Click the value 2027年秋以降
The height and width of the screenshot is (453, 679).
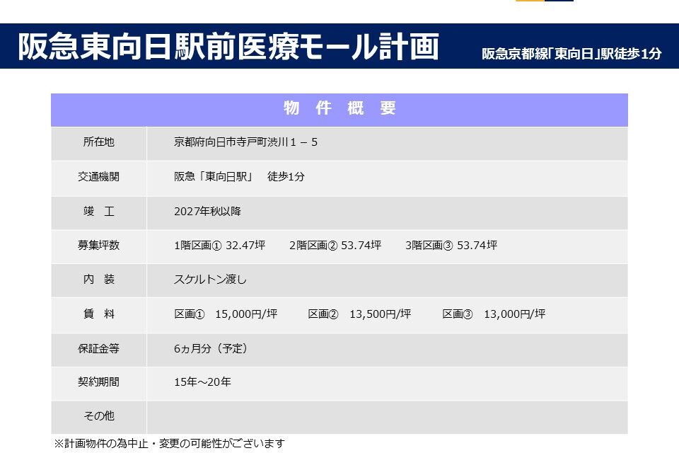(x=207, y=212)
